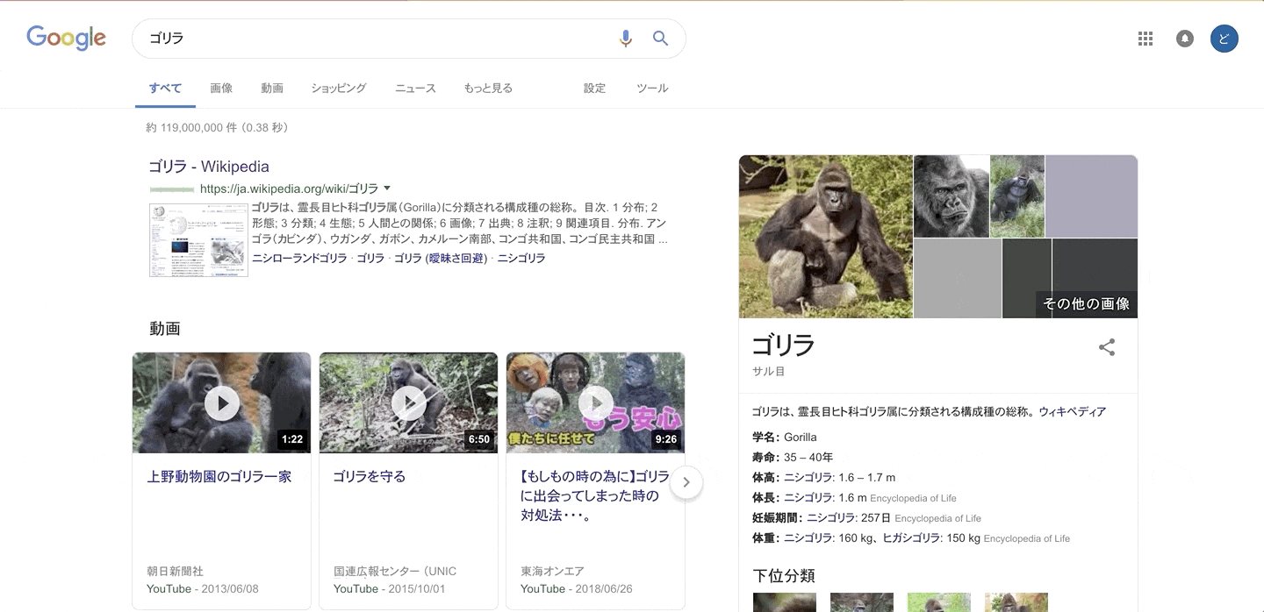Viewport: 1264px width, 612px height.
Task: Switch to the 画像 tab
Action: coord(221,89)
